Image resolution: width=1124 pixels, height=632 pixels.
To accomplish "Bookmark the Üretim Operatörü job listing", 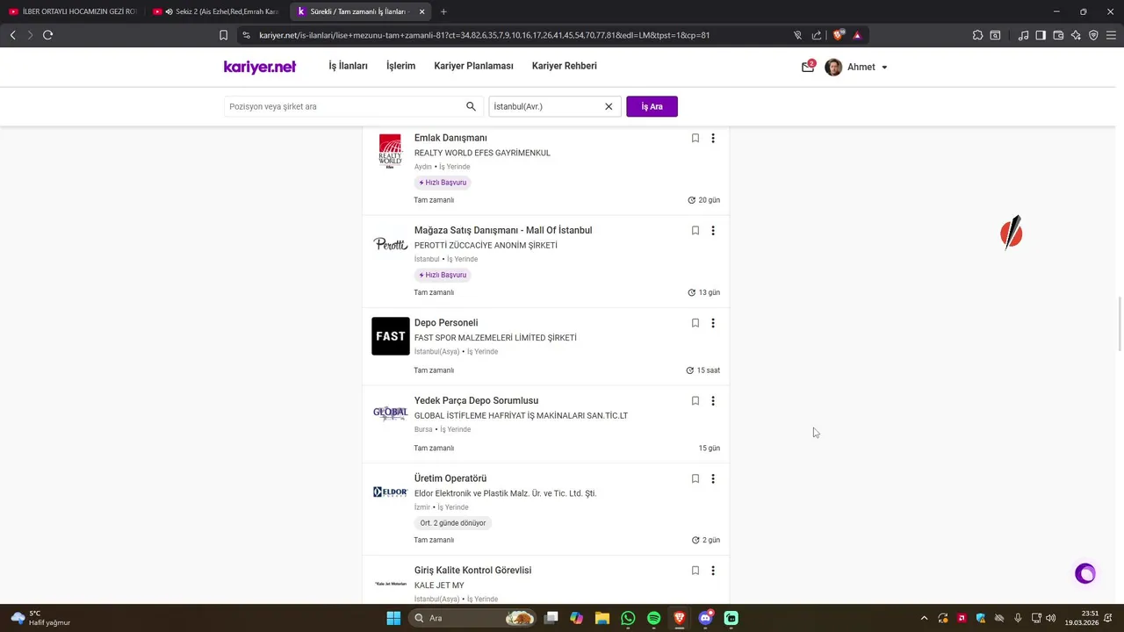I will coord(695,478).
